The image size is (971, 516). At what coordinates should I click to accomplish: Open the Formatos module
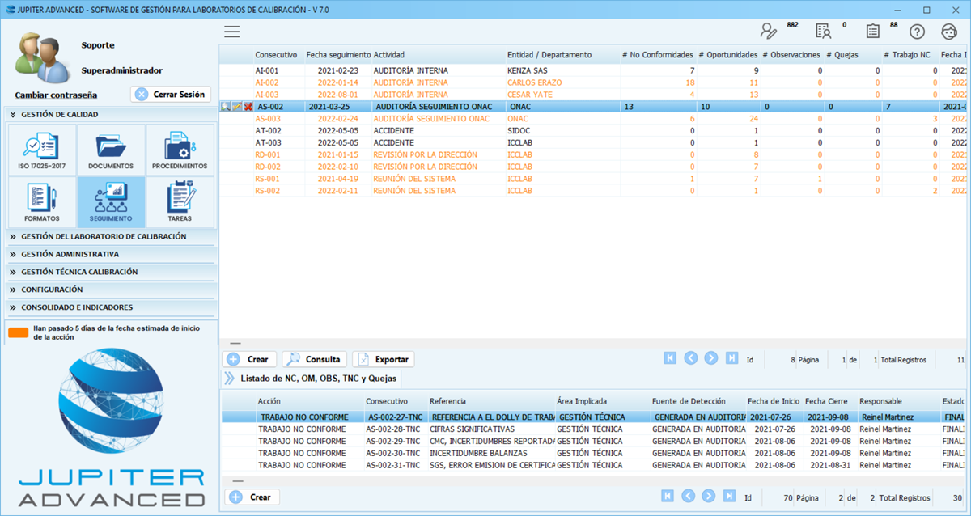point(40,201)
